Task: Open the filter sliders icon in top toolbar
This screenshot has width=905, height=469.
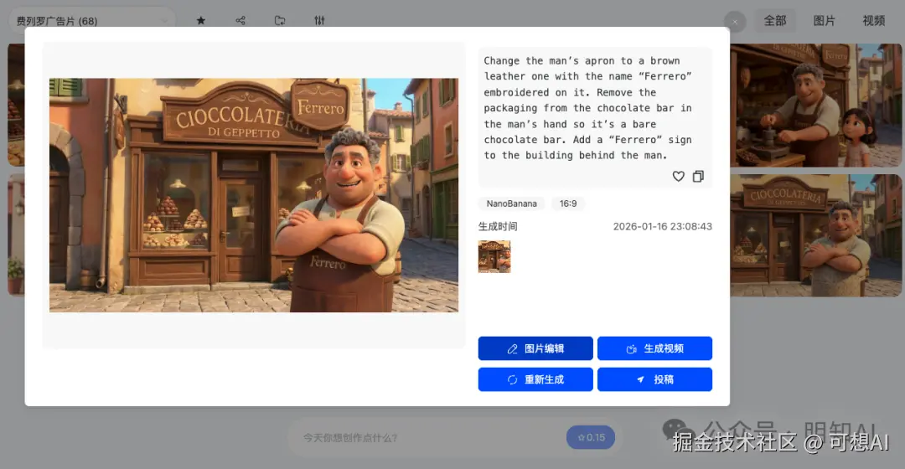Action: (320, 21)
